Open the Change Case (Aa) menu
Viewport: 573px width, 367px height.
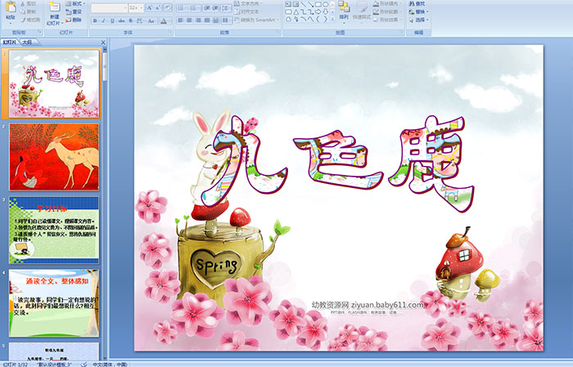point(151,20)
